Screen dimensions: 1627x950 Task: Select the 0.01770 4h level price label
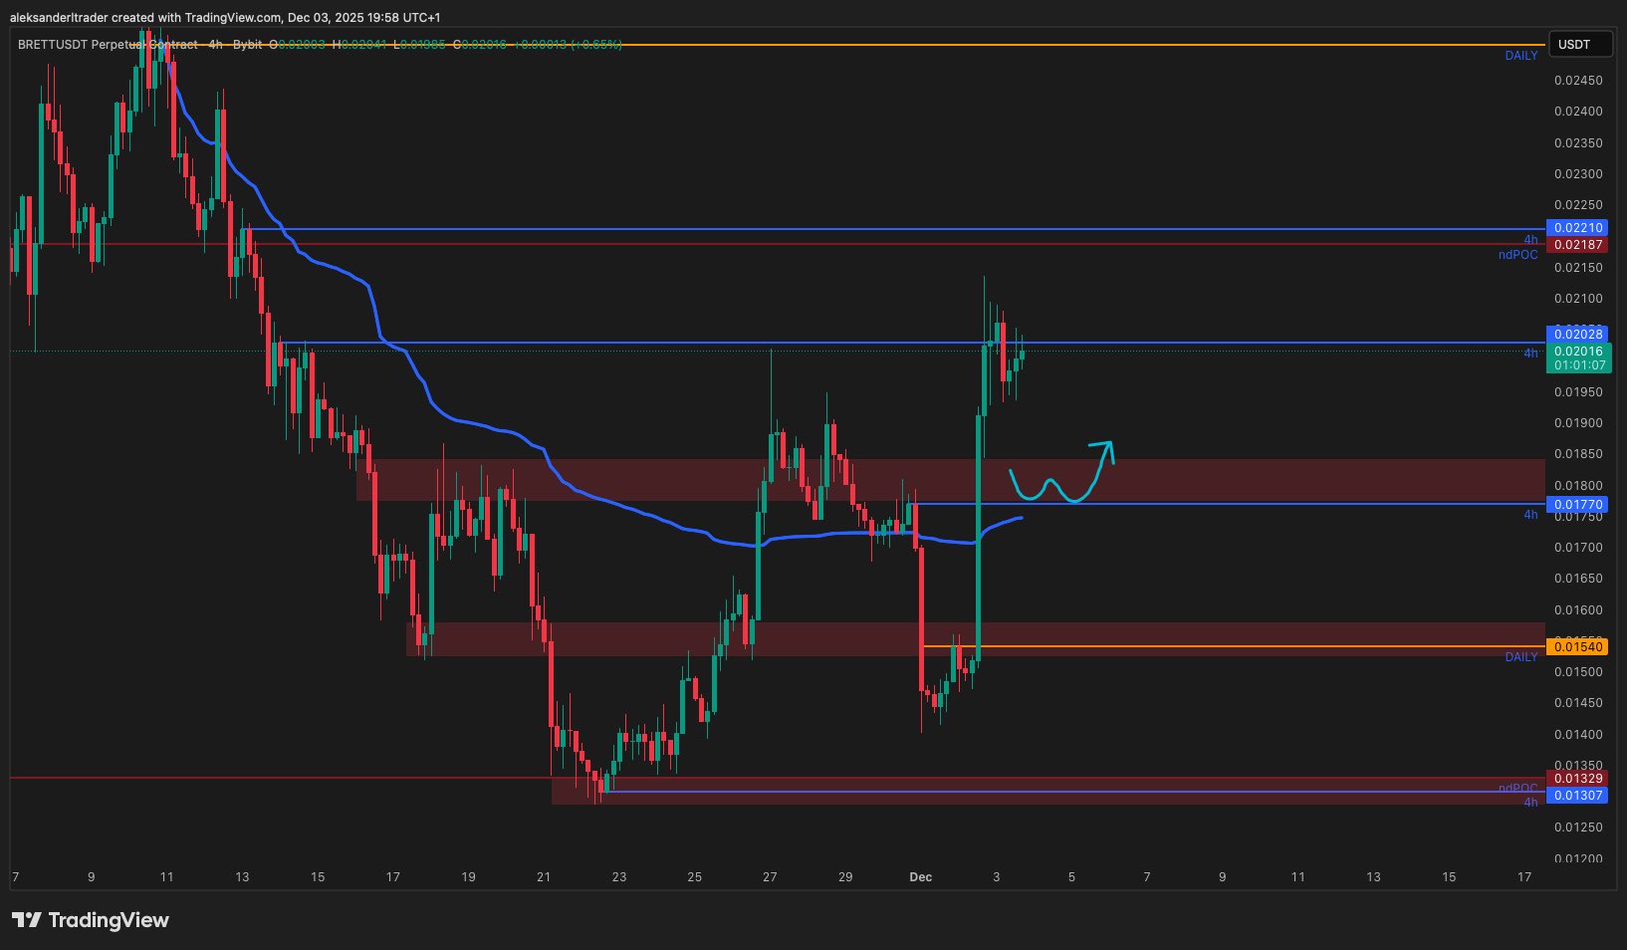(x=1578, y=505)
